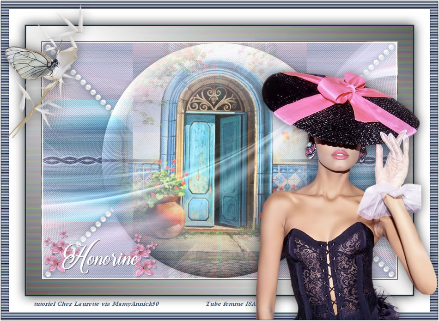
Task: Click the 'Tube femme ISA' credit text
Action: click(x=231, y=304)
